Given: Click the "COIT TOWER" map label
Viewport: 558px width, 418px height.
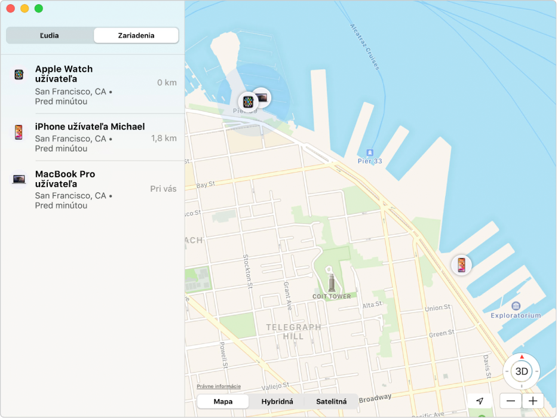Looking at the screenshot, I should (x=332, y=296).
